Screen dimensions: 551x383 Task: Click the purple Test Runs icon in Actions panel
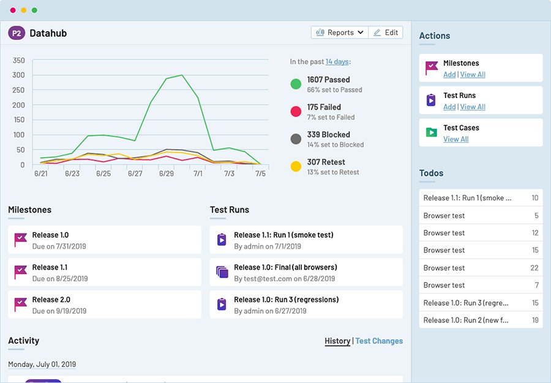(430, 100)
